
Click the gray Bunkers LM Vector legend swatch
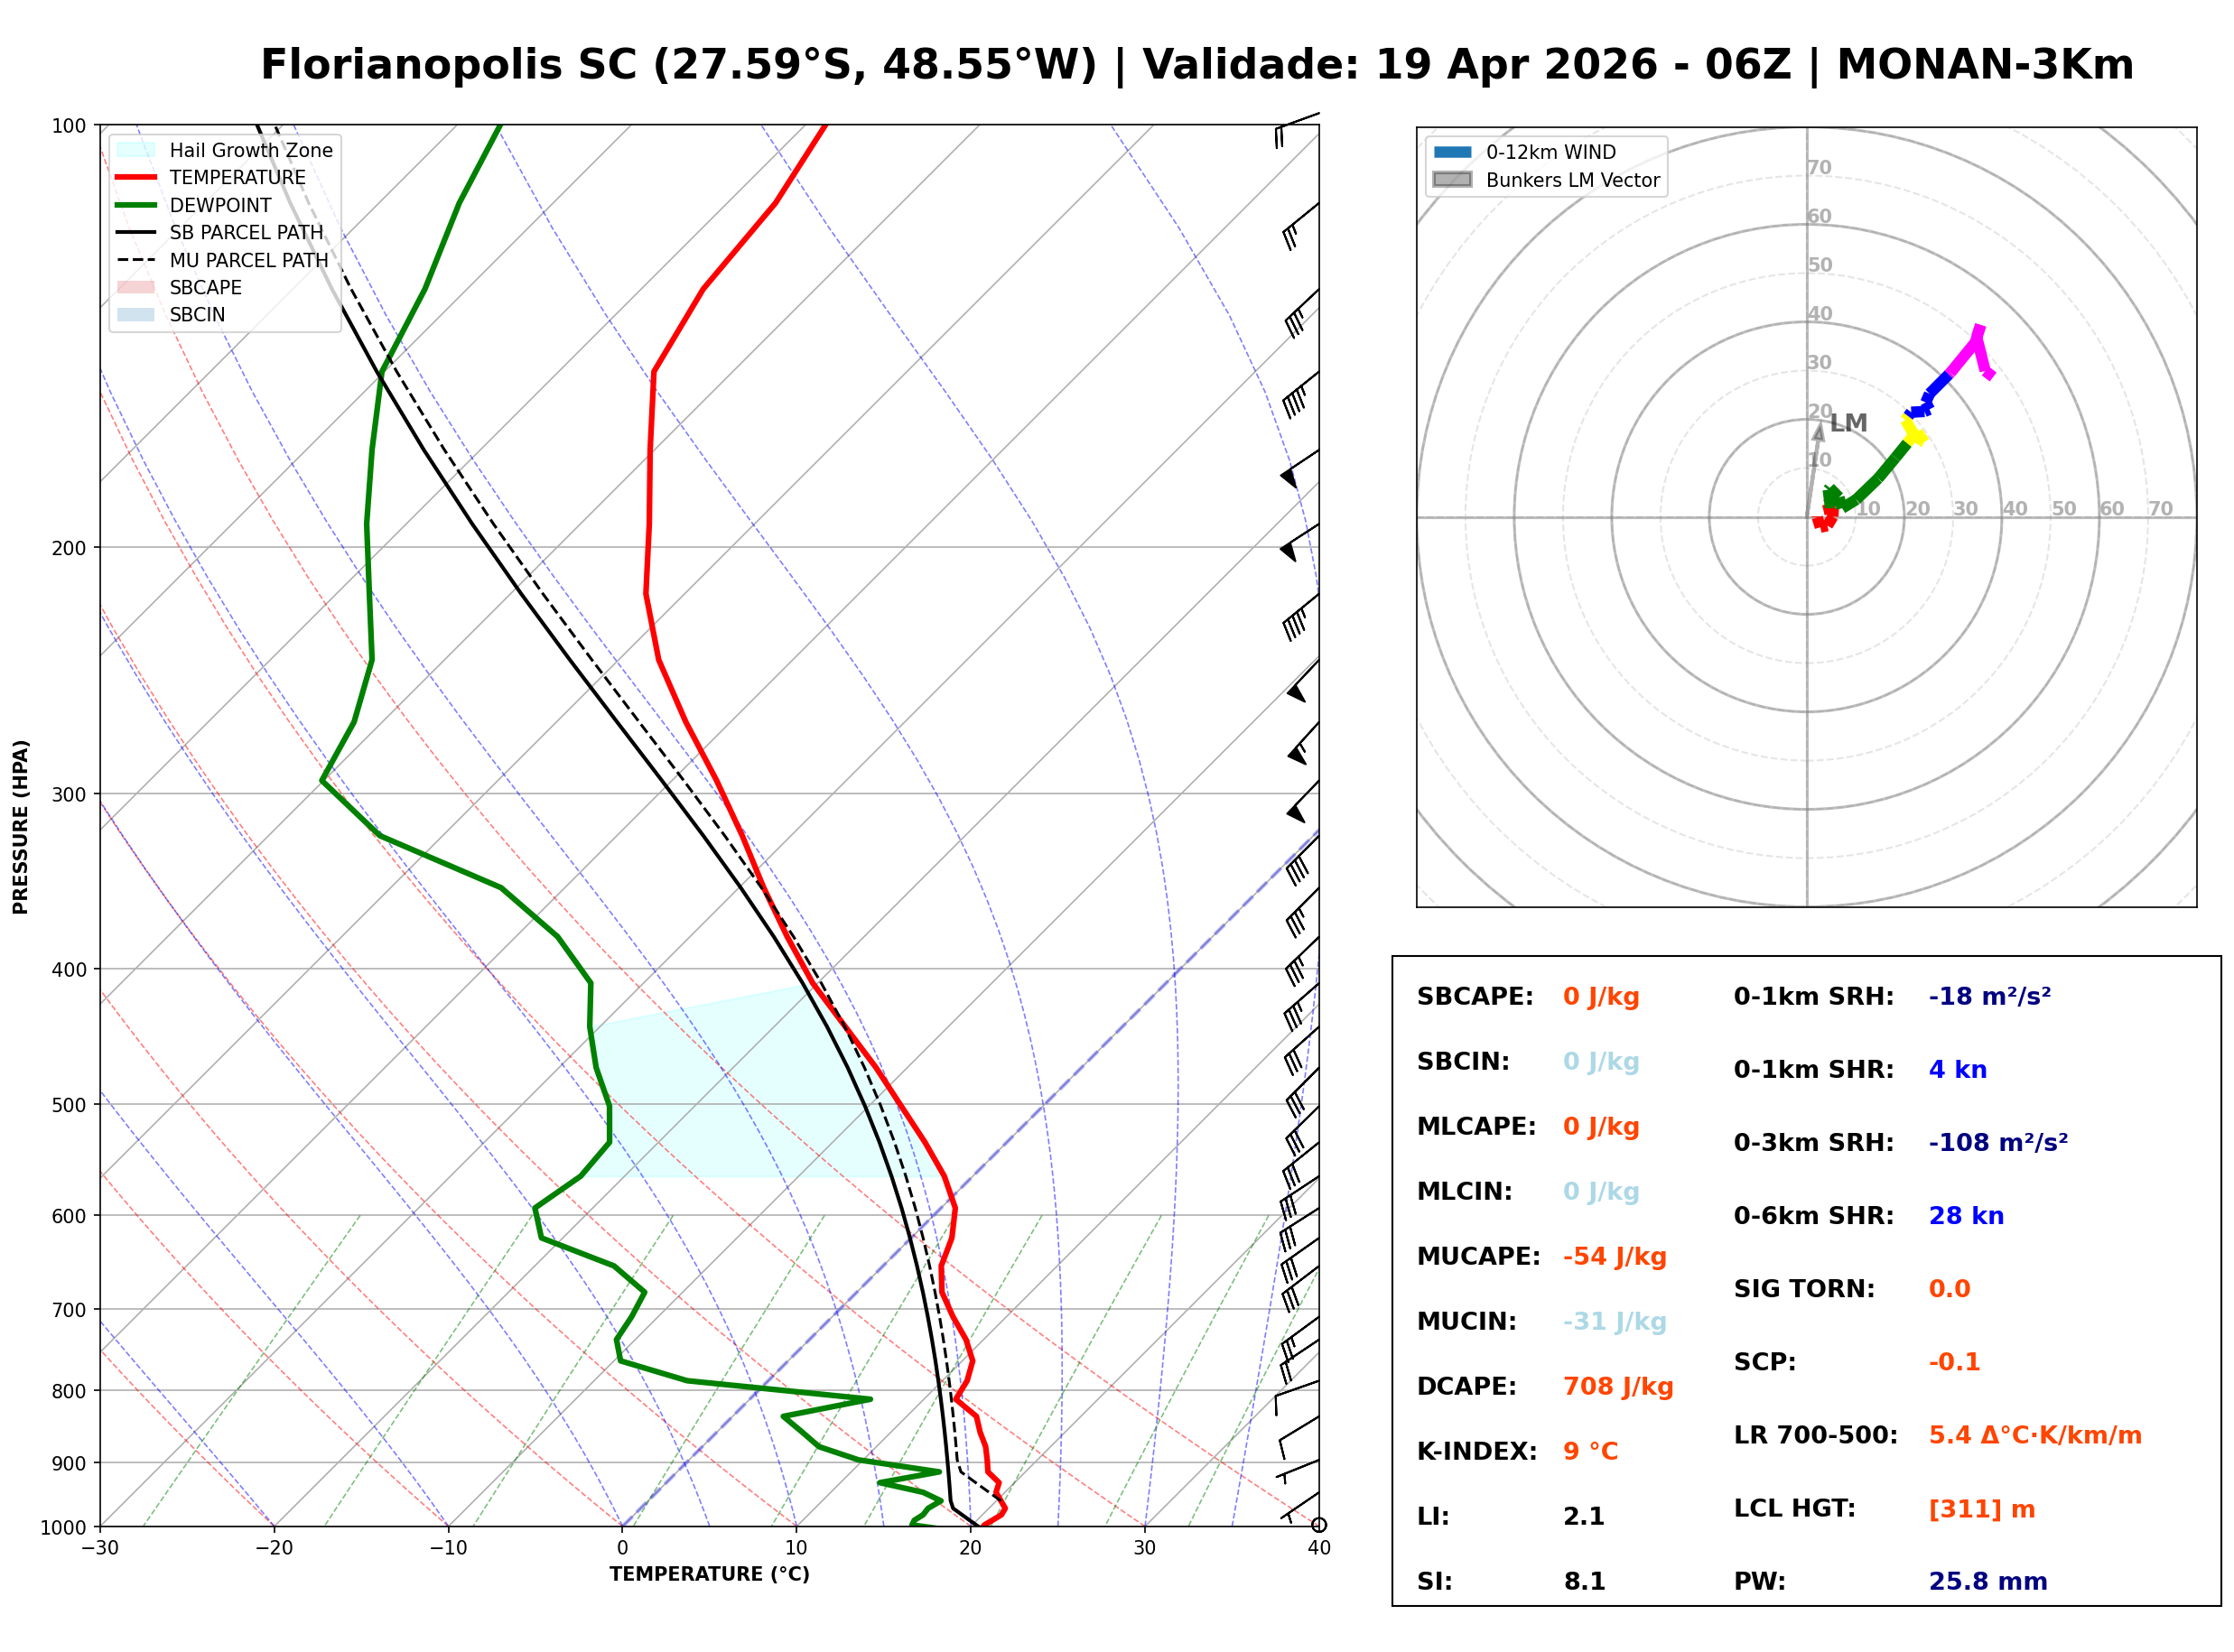pos(1453,180)
